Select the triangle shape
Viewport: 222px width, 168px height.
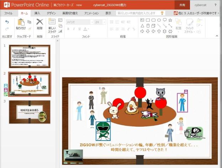click(142, 26)
